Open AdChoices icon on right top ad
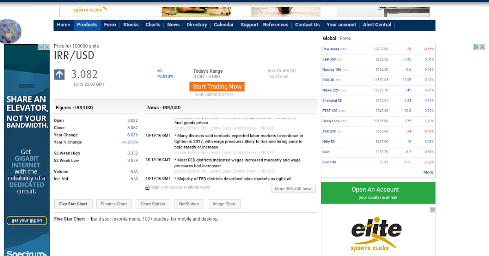The height and width of the screenshot is (256, 489). 476,47
